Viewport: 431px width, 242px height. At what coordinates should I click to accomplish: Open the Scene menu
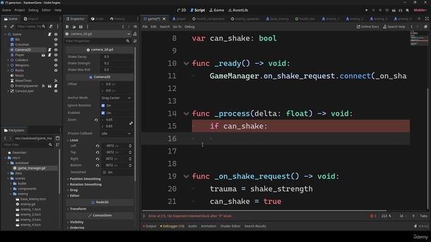6,10
